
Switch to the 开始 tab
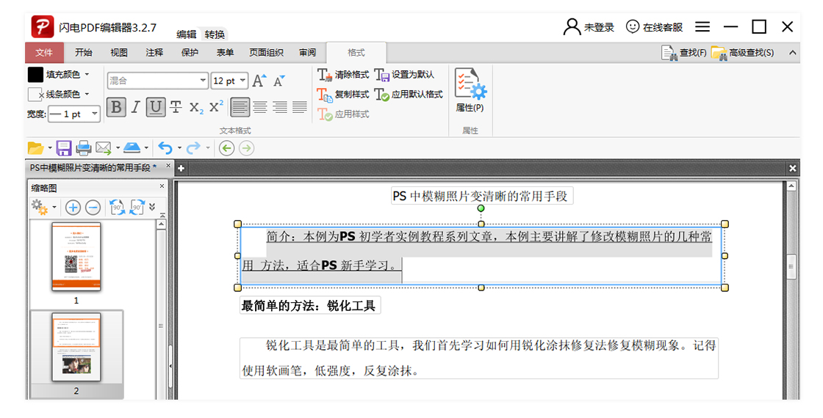click(84, 52)
